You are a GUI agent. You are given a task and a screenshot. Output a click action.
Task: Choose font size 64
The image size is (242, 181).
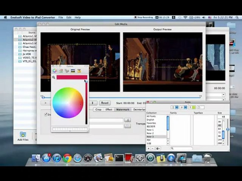tap(219, 129)
